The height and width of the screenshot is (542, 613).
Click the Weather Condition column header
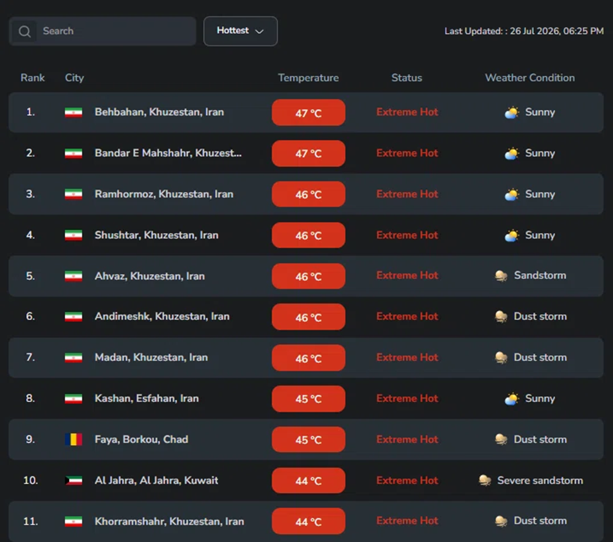coord(530,78)
